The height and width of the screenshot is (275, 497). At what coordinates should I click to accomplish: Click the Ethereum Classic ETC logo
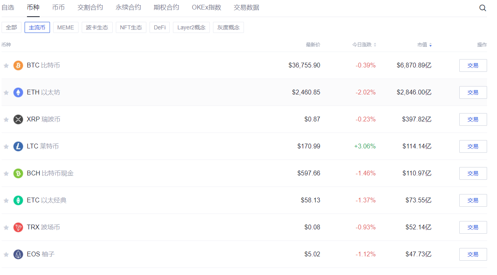(18, 200)
